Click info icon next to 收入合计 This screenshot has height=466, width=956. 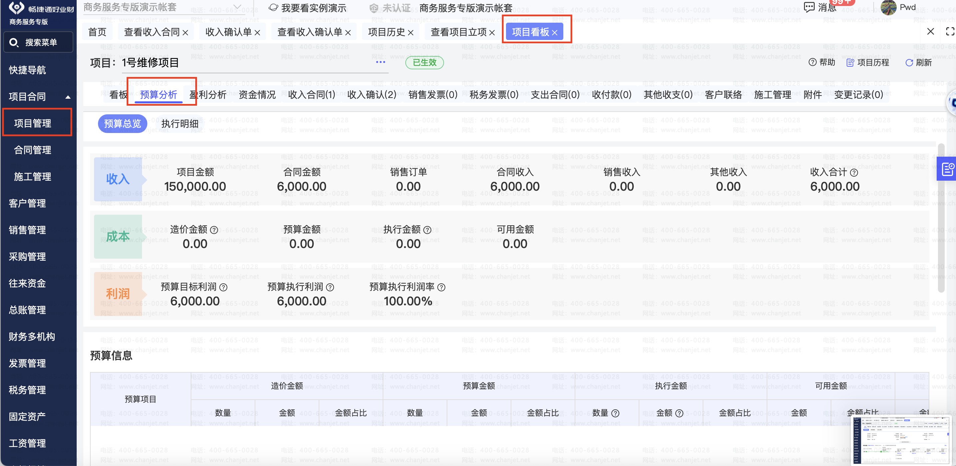coord(854,173)
